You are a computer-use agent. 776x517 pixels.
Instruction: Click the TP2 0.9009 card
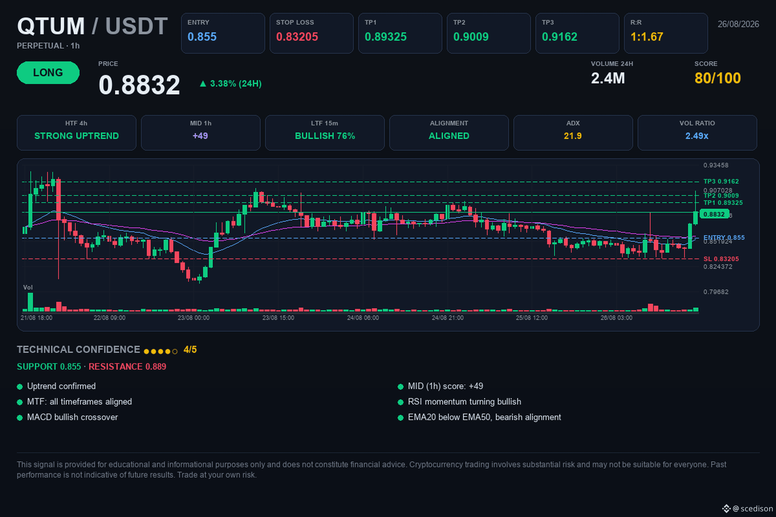(489, 33)
